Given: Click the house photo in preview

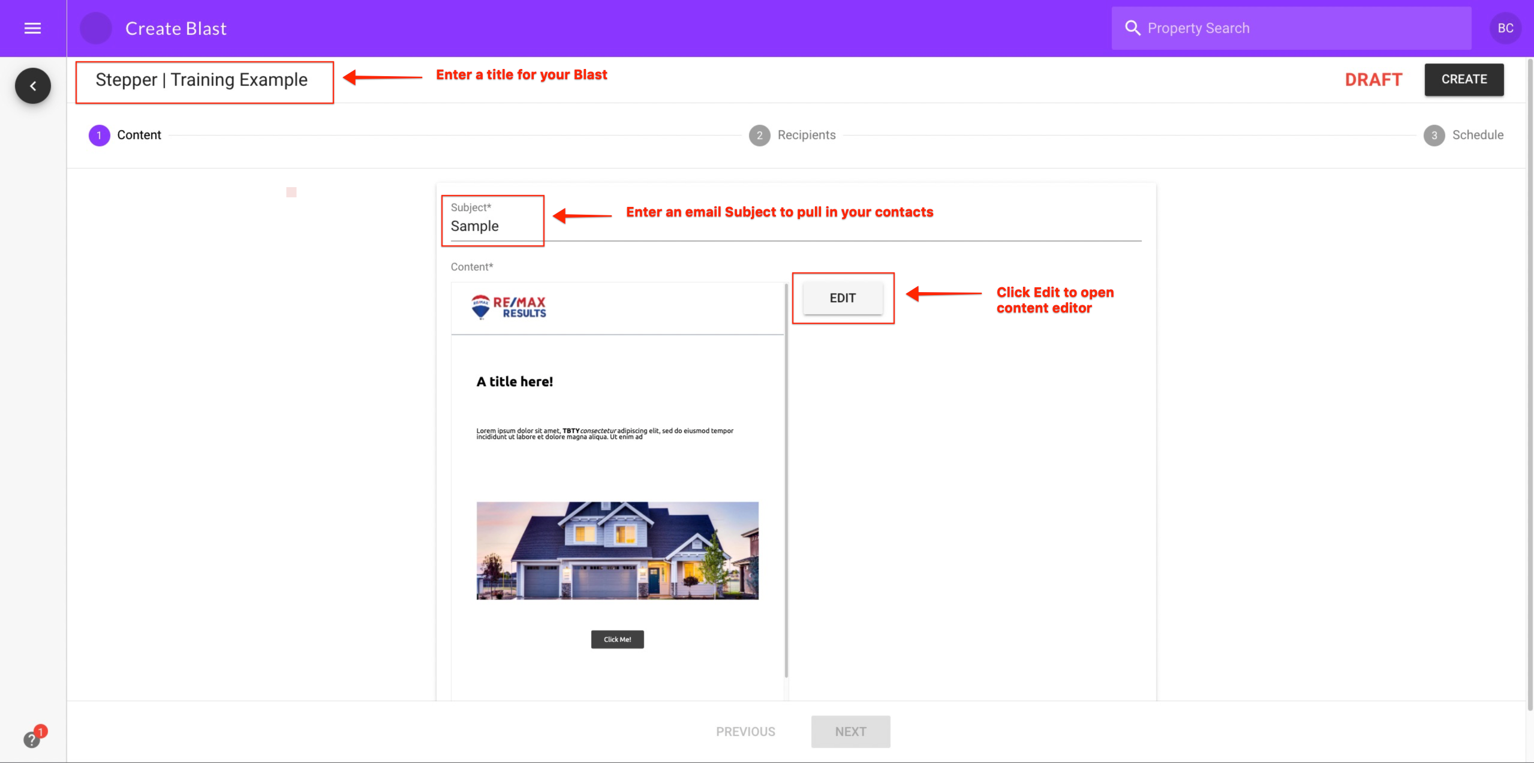Looking at the screenshot, I should point(617,551).
